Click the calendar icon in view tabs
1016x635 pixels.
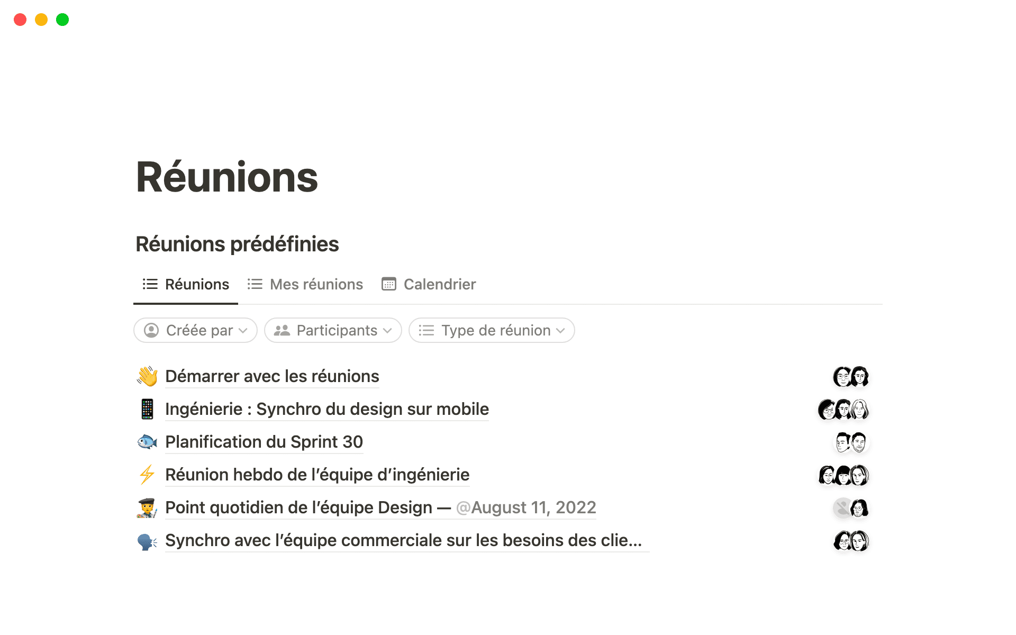[x=389, y=284]
